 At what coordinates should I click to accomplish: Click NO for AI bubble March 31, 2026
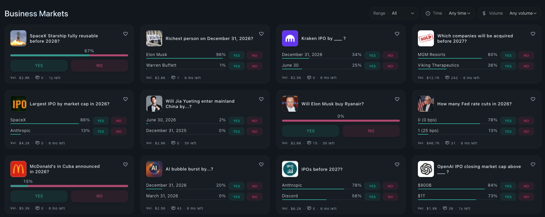click(x=255, y=197)
